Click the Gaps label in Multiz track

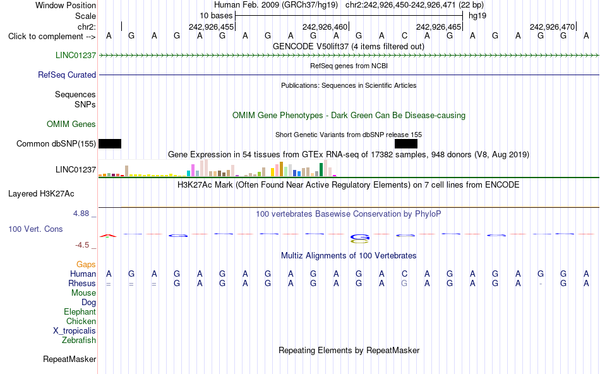[x=86, y=265]
